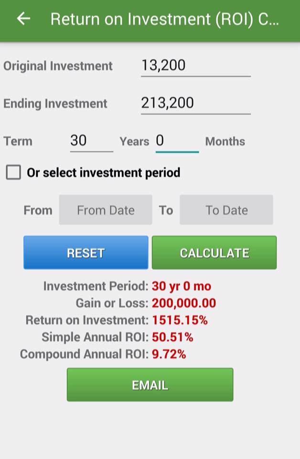Click the Original Investment input field
Viewport: 300px width, 459px height.
click(196, 66)
